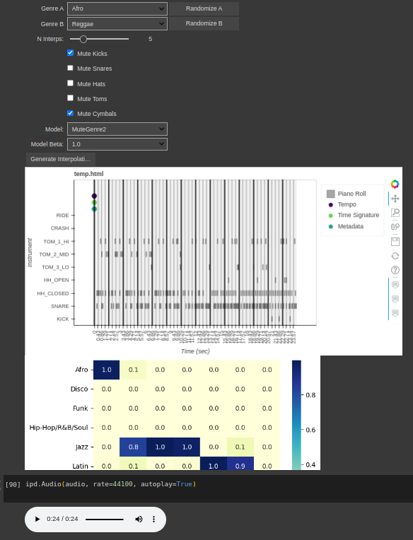Uncheck the Mute Kicks checkbox

click(x=70, y=53)
